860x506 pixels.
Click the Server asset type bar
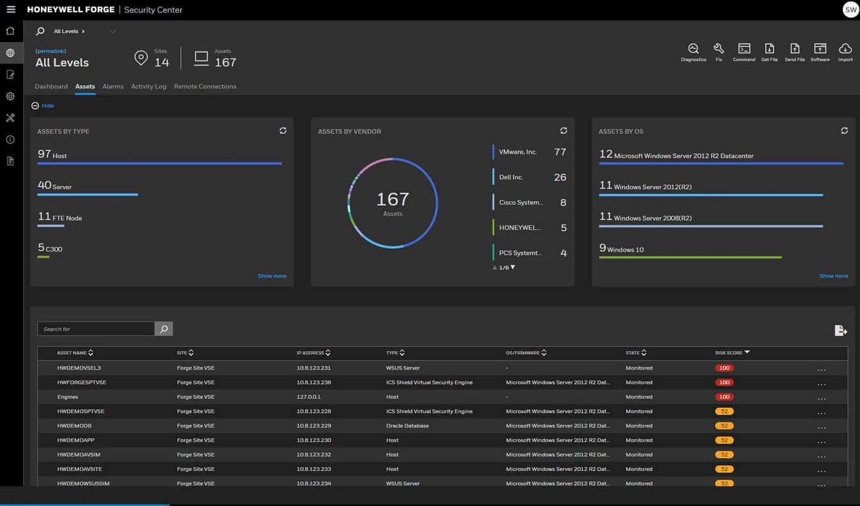[x=87, y=195]
